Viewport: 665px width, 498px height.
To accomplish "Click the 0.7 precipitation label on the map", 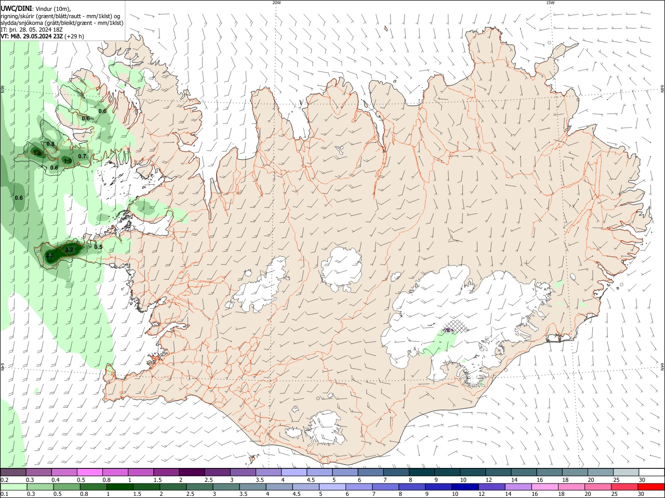I will 82,156.
